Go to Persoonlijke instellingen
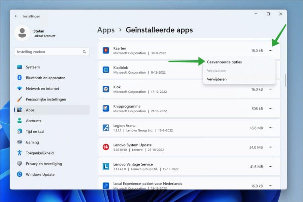This screenshot has width=303, height=202. point(52,99)
